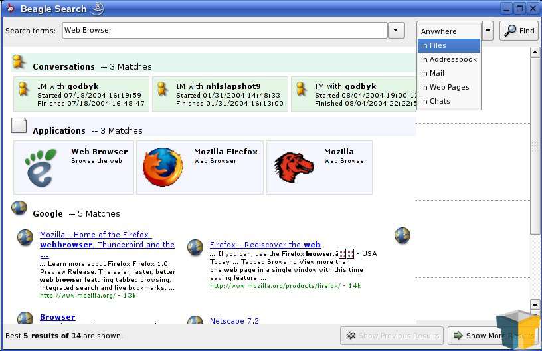Click globe icon beside Firefox Rediscover result
The width and height of the screenshot is (542, 351).
pyautogui.click(x=195, y=247)
